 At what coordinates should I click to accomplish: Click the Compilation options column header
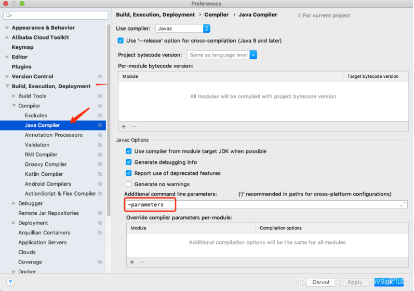click(281, 228)
